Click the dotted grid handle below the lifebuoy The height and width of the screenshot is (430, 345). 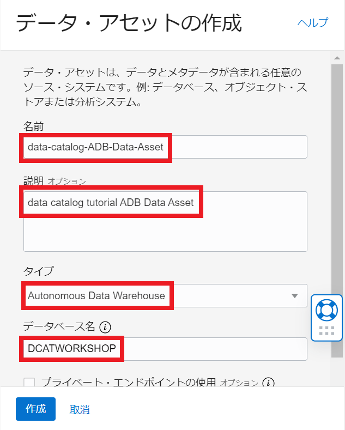coord(326,330)
